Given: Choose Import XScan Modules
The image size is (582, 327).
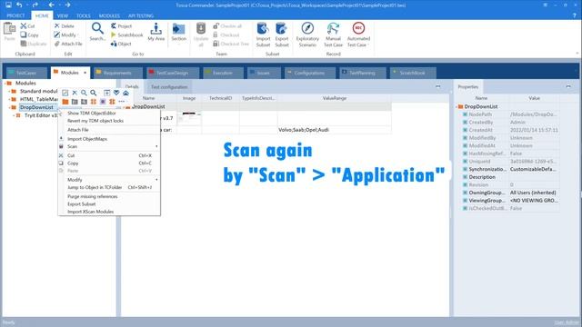Looking at the screenshot, I should point(109,212).
